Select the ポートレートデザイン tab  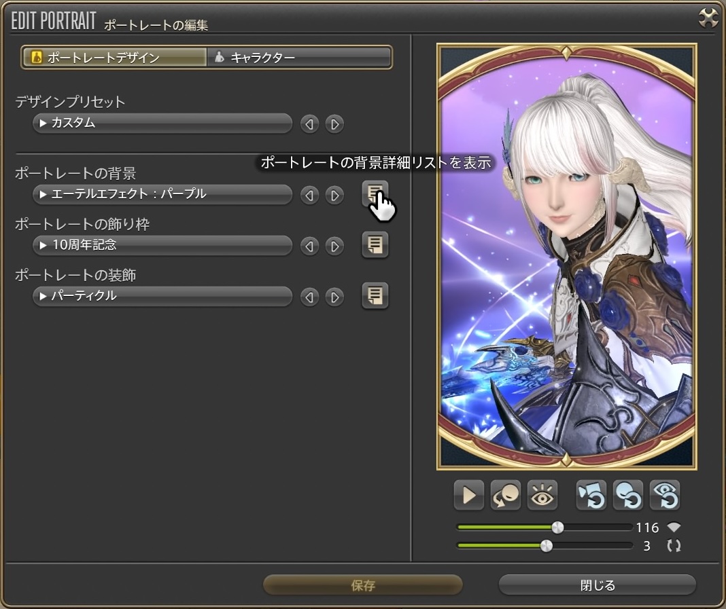(114, 58)
